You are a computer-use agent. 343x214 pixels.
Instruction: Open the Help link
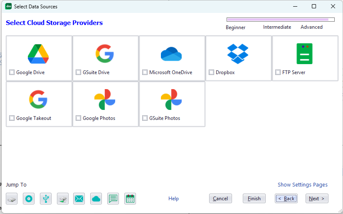pos(173,199)
